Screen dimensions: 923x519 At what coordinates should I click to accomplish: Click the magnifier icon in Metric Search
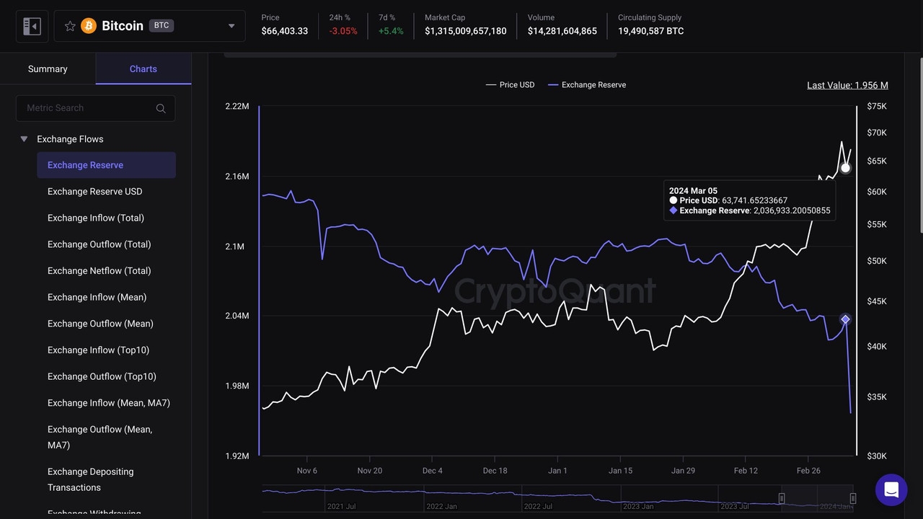[x=161, y=108]
